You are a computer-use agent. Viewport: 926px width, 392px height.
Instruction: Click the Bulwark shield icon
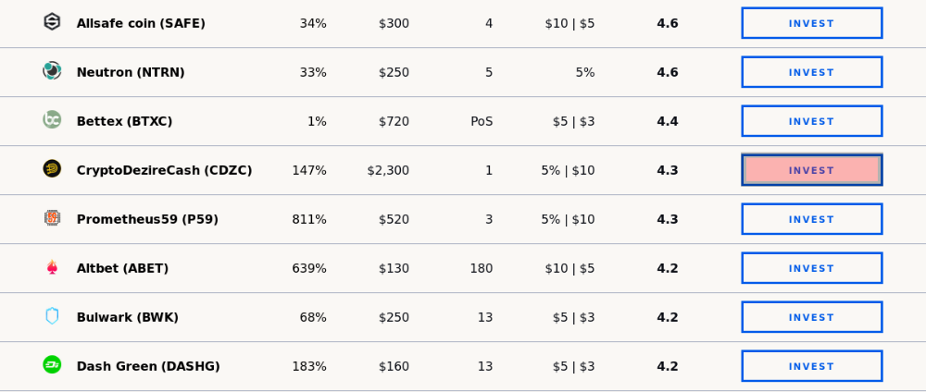pyautogui.click(x=52, y=316)
